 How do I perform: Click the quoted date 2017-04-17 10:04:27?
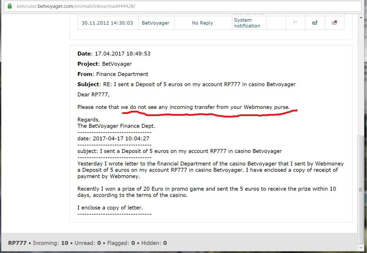click(x=113, y=139)
